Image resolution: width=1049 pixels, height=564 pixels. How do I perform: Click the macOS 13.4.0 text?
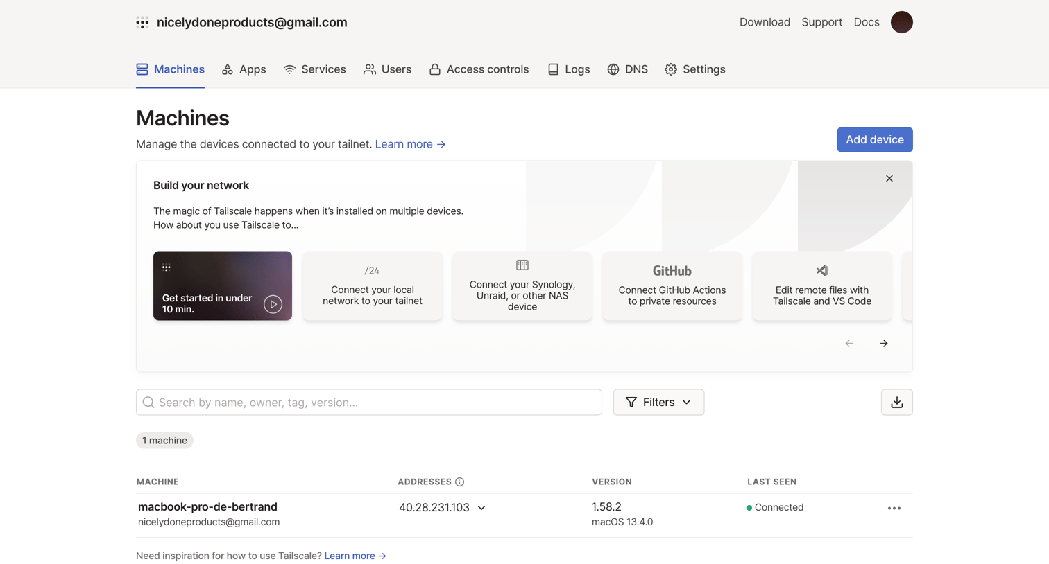click(622, 522)
